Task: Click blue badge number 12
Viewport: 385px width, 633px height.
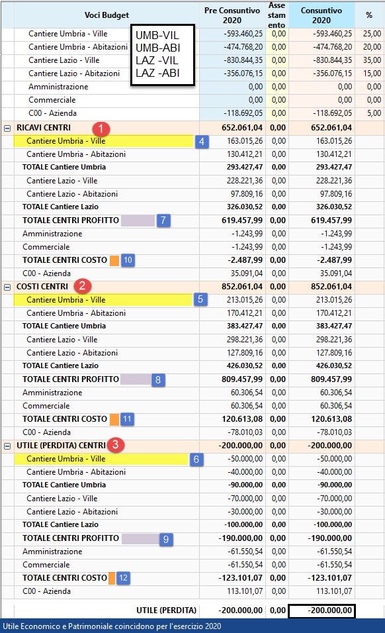Action: tap(123, 578)
